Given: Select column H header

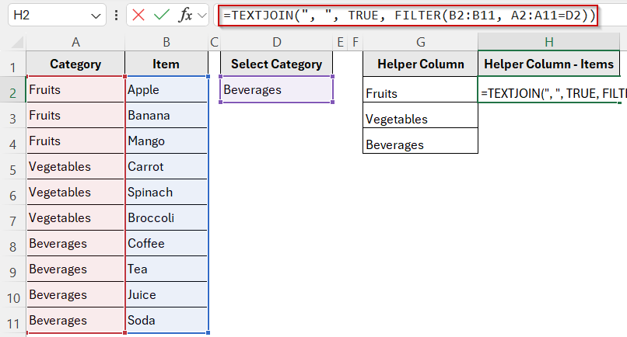Looking at the screenshot, I should 549,42.
